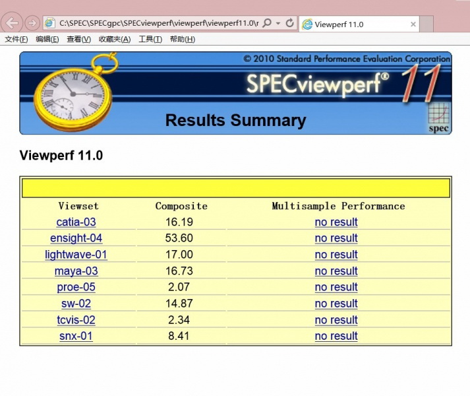Image resolution: width=470 pixels, height=396 pixels.
Task: Open the maya-03 viewset link
Action: click(x=76, y=271)
